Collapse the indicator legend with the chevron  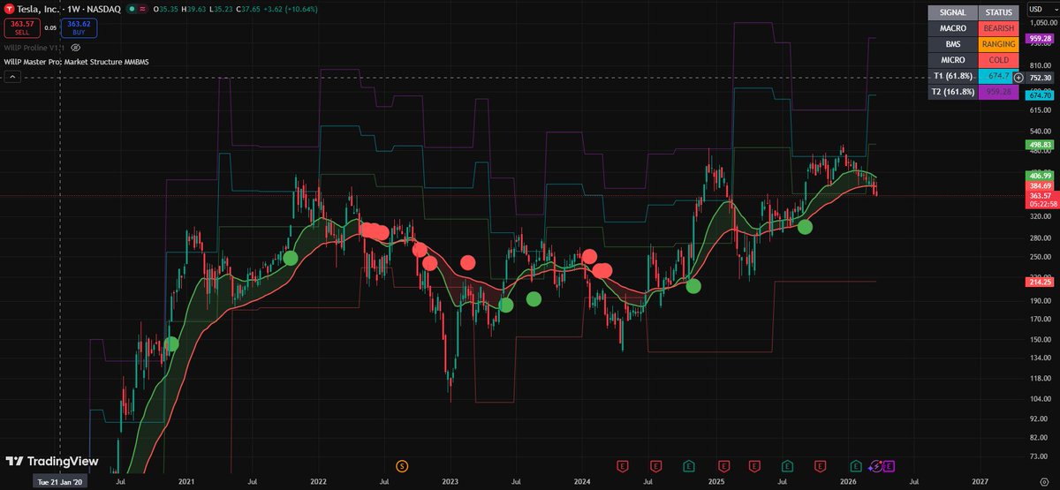point(12,78)
